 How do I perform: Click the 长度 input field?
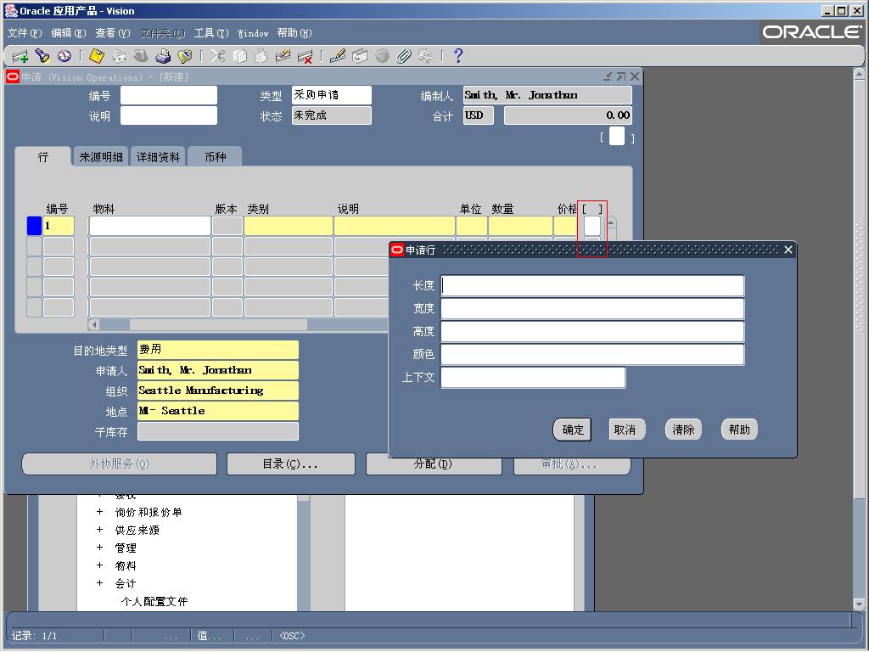tap(591, 285)
